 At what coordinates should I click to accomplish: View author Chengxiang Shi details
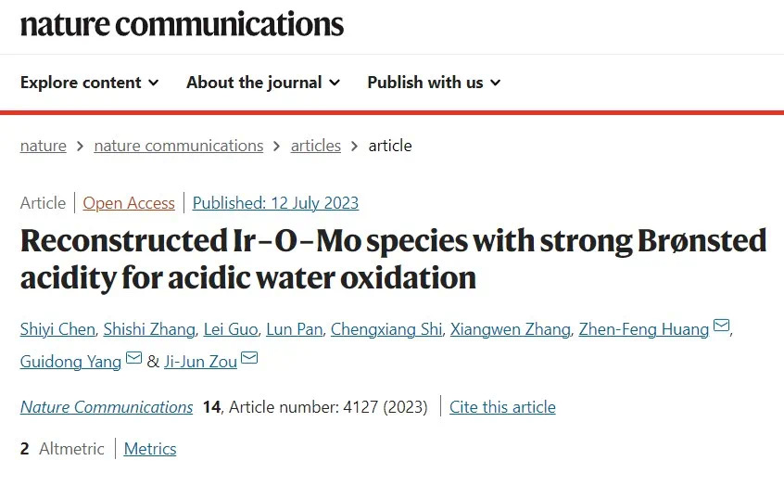click(386, 329)
